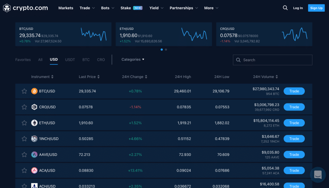
Task: Switch to the BTC tab
Action: click(86, 60)
